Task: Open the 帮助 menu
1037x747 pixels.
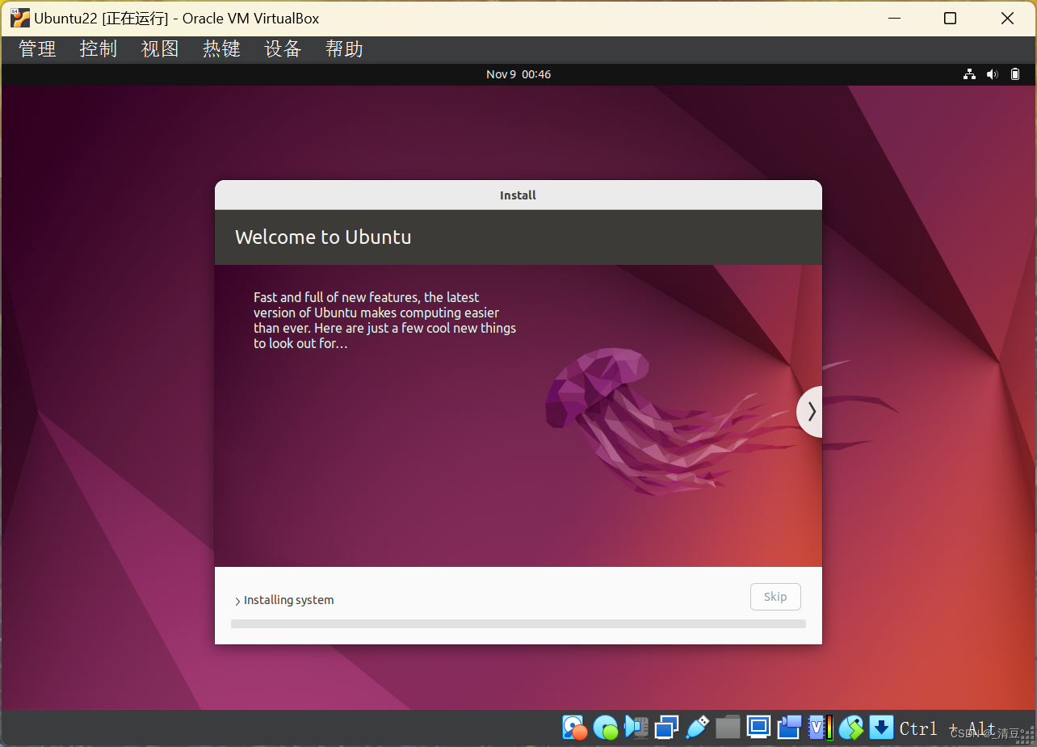Action: click(x=344, y=49)
